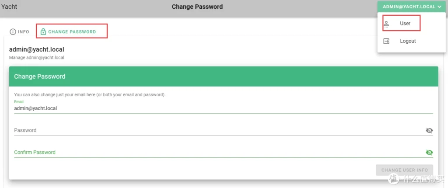
Task: Show the Password field's hidden text
Action: (x=429, y=130)
